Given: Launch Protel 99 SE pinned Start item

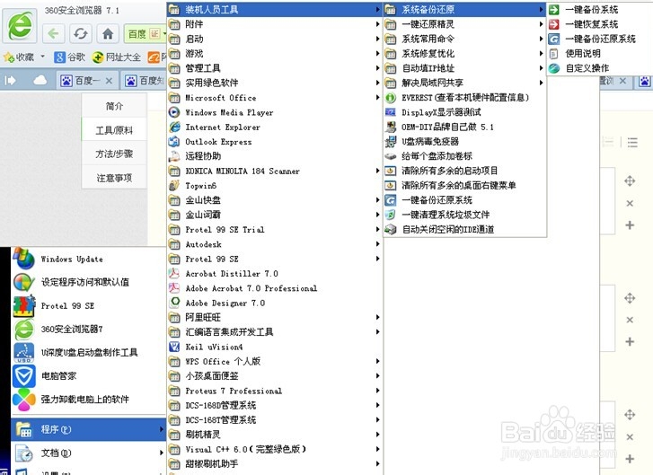Looking at the screenshot, I should pyautogui.click(x=89, y=305).
